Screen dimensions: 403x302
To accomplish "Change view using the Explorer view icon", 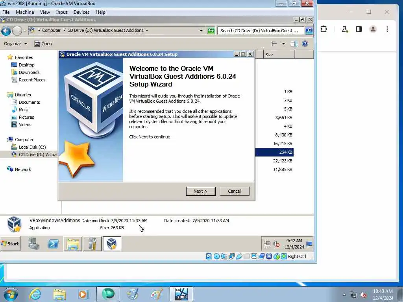I will pos(274,44).
